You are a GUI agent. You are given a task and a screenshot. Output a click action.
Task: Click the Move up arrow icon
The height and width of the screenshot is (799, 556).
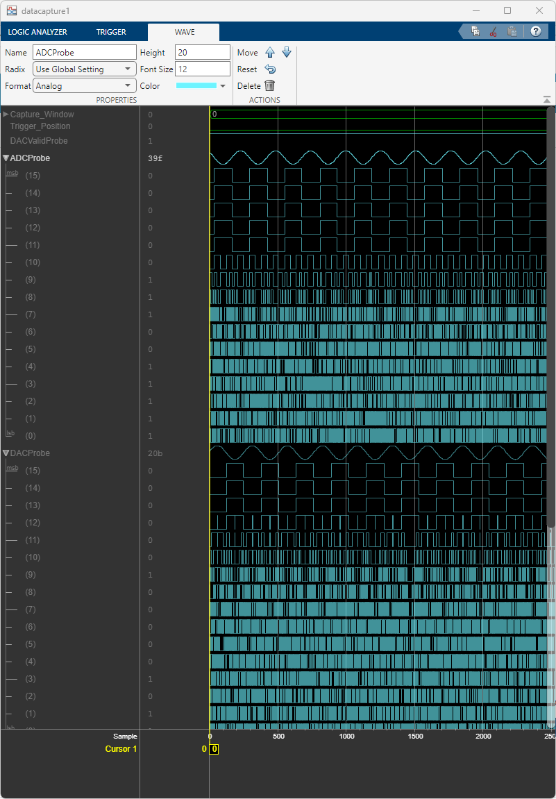[270, 53]
